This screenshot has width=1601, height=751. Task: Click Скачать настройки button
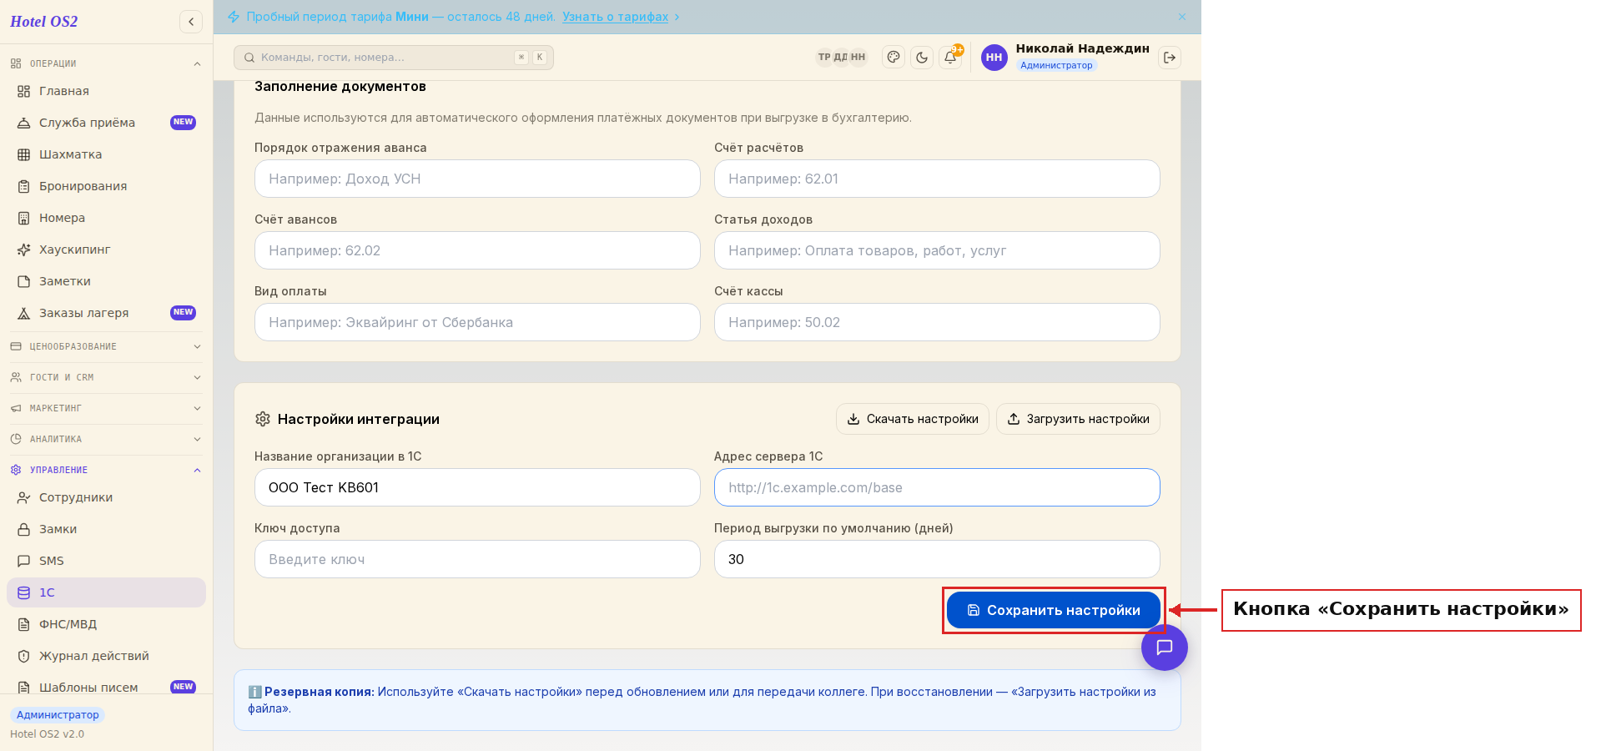tap(913, 419)
